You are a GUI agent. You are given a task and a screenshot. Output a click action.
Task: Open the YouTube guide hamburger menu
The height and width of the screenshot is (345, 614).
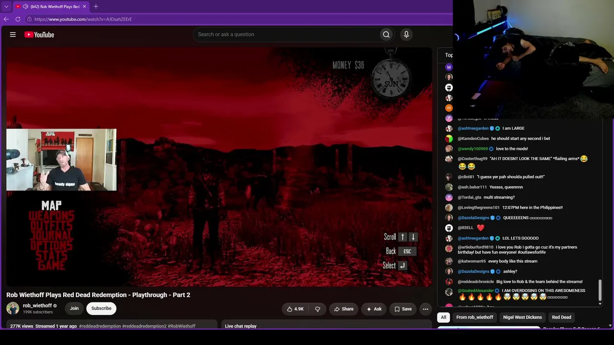point(13,34)
